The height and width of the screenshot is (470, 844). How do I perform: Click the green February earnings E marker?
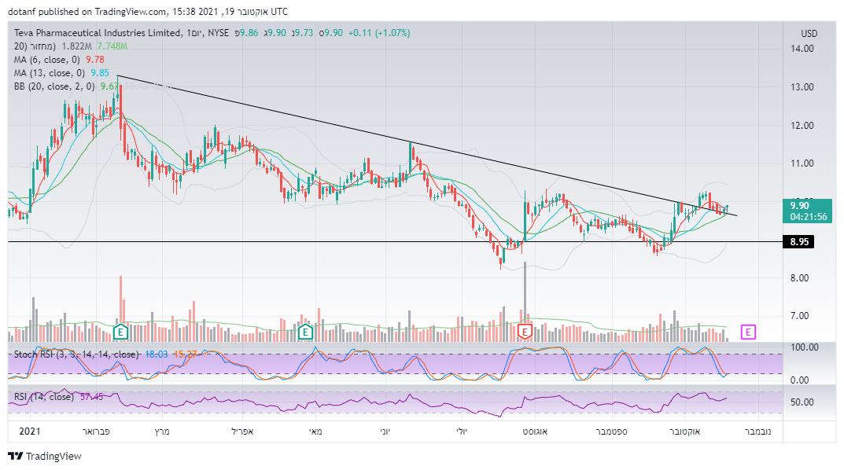[x=120, y=332]
